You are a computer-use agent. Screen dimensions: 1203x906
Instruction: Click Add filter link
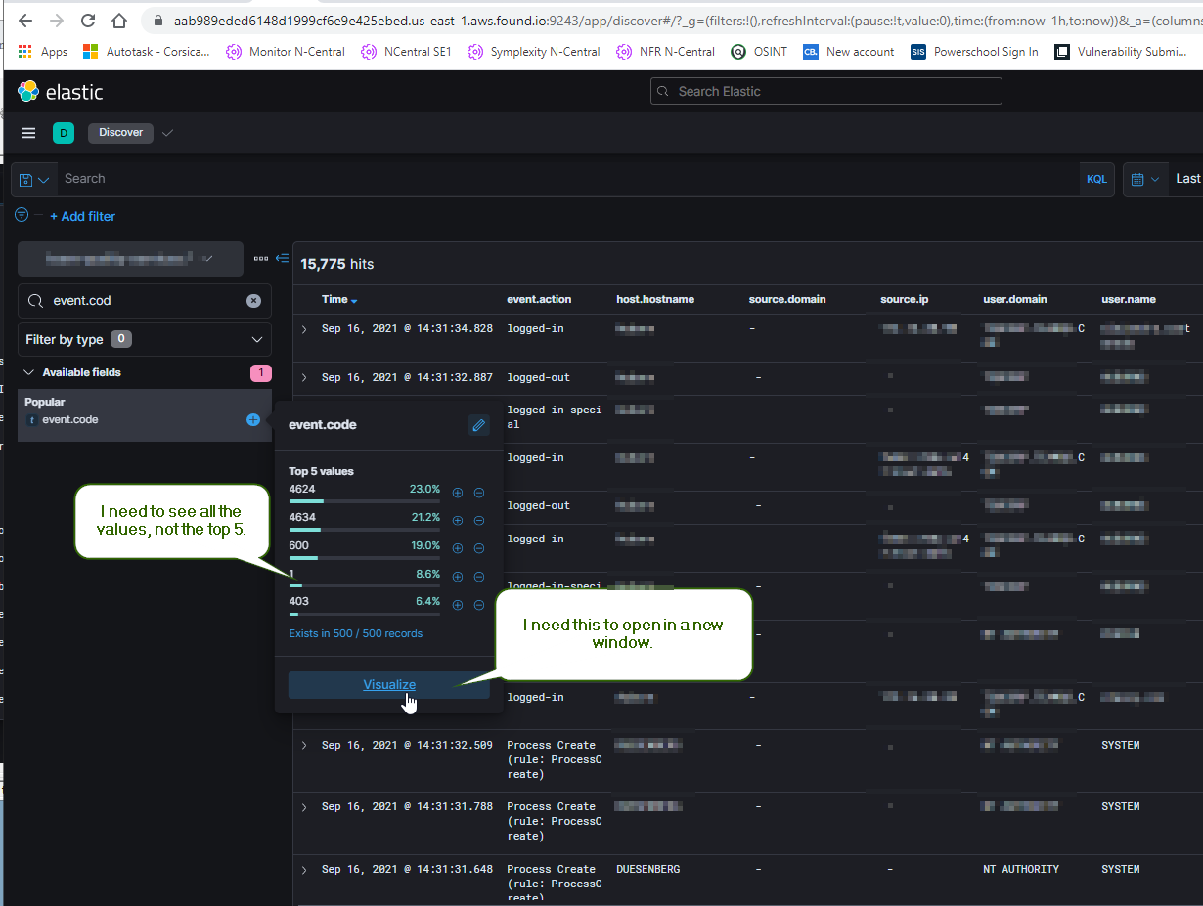point(82,216)
